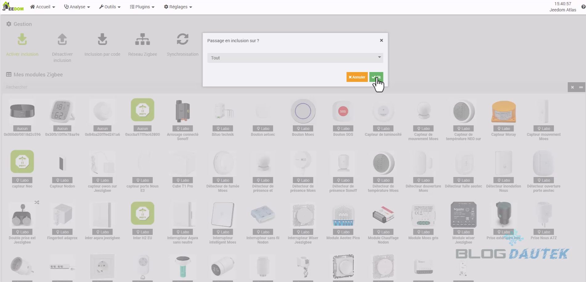Screen dimensions: 586x282
Task: Open the Fingerbot adaprox module
Action: tap(62, 221)
